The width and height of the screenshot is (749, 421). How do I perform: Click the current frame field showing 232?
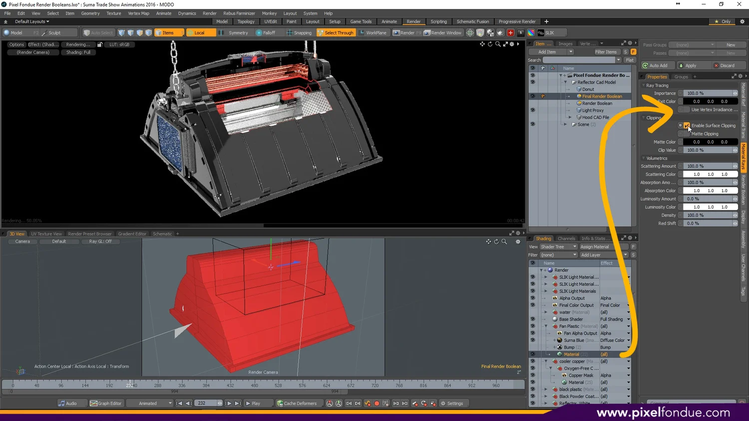tap(206, 403)
